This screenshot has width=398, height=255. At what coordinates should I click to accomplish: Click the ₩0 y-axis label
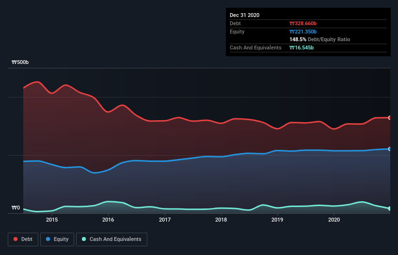tap(16, 207)
